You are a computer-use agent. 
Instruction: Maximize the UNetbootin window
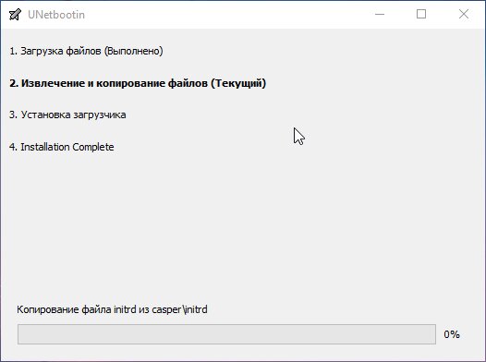click(421, 14)
